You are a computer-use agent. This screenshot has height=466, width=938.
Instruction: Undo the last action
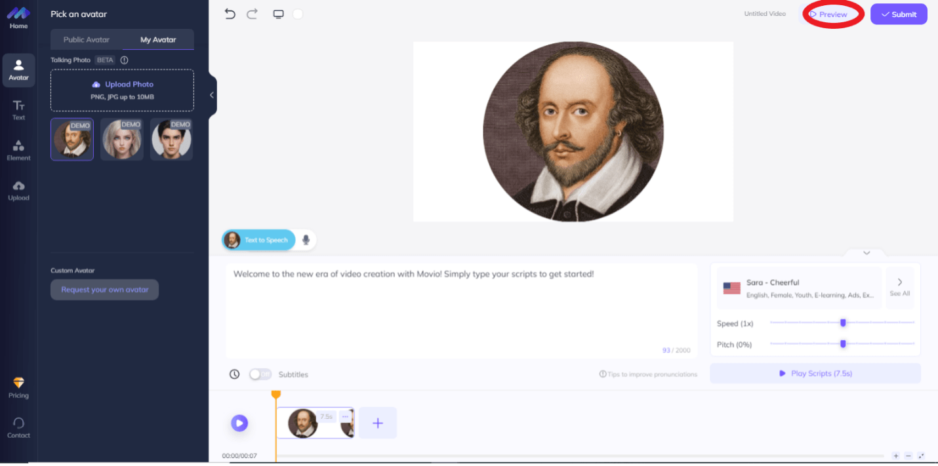click(x=230, y=14)
